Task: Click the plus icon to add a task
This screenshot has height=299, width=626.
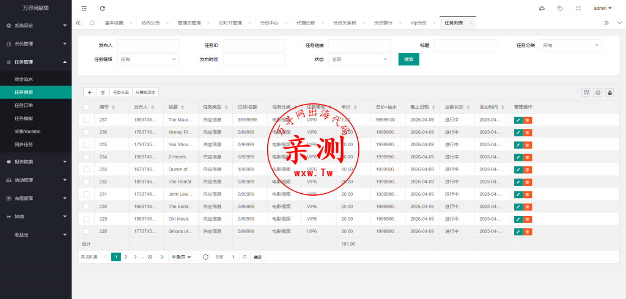Action: pos(90,92)
